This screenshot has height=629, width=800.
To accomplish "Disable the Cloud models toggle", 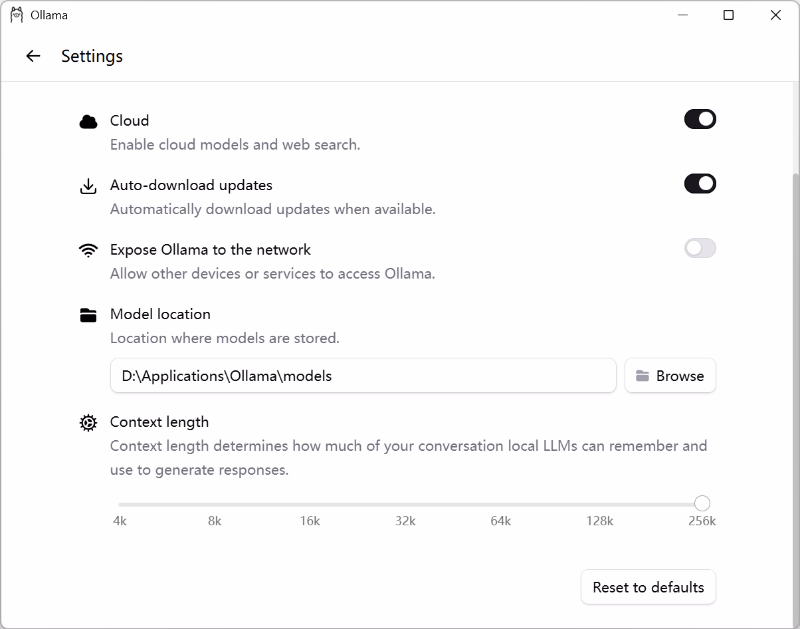I will pos(700,119).
